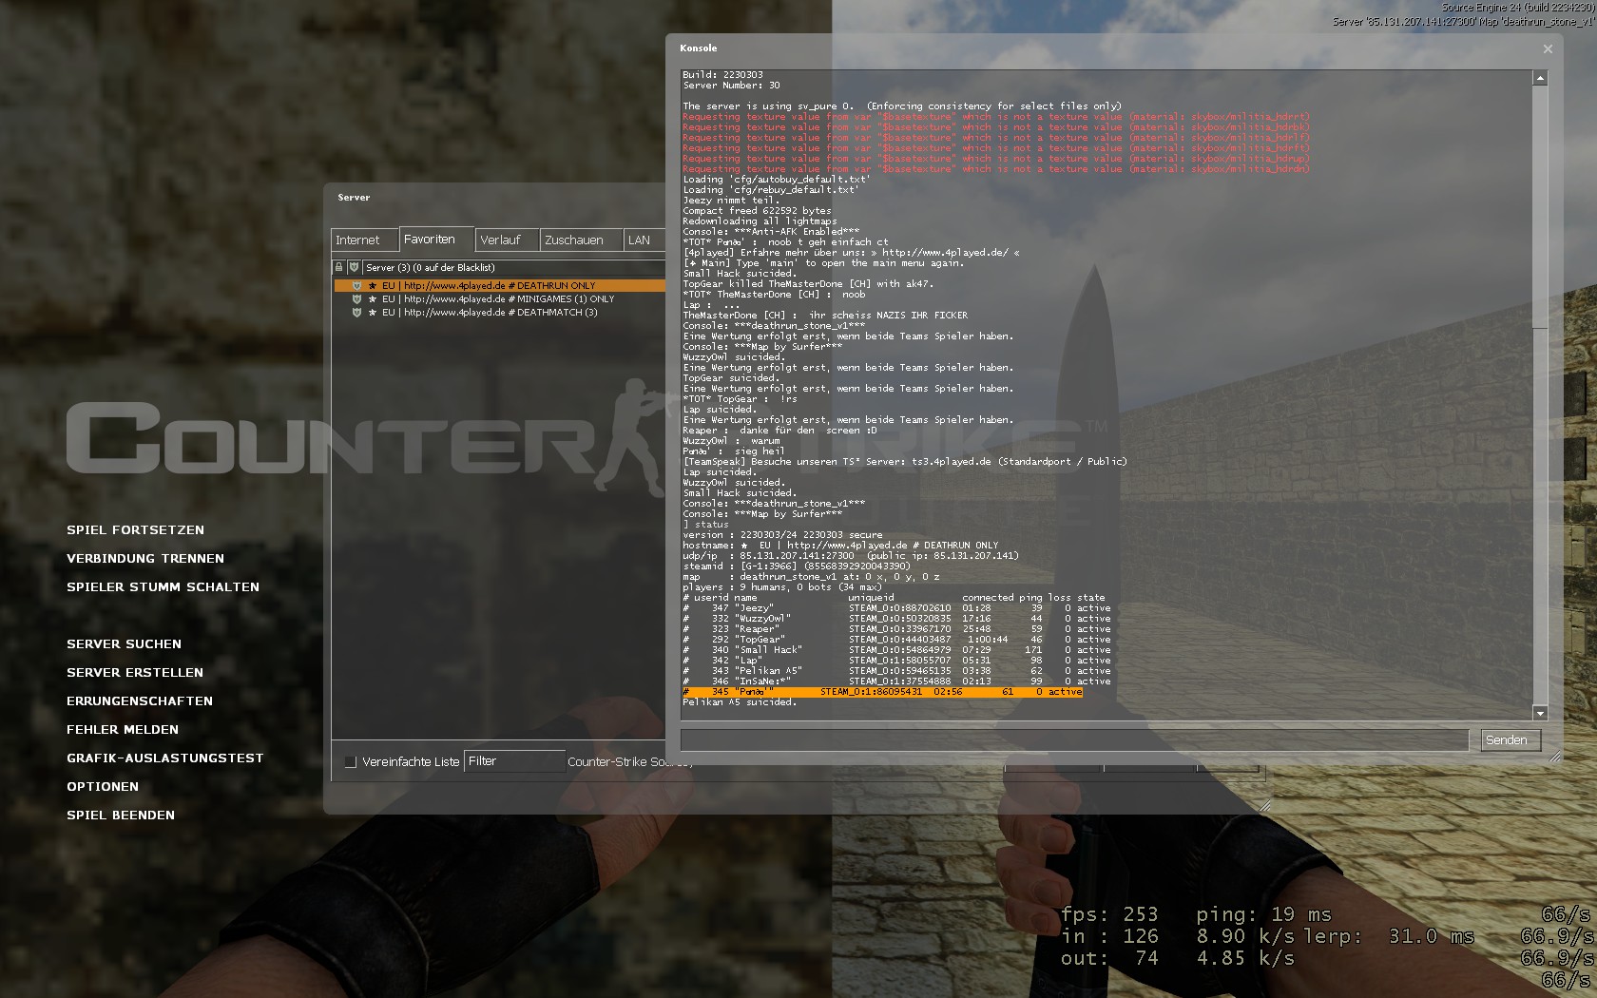Click the highlighted player row 345 in console
This screenshot has width=1597, height=998.
pyautogui.click(x=882, y=692)
